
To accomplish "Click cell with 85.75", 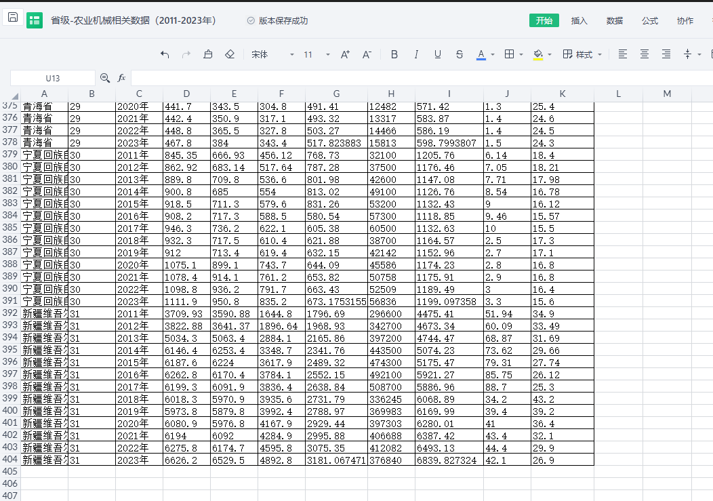I will 507,374.
